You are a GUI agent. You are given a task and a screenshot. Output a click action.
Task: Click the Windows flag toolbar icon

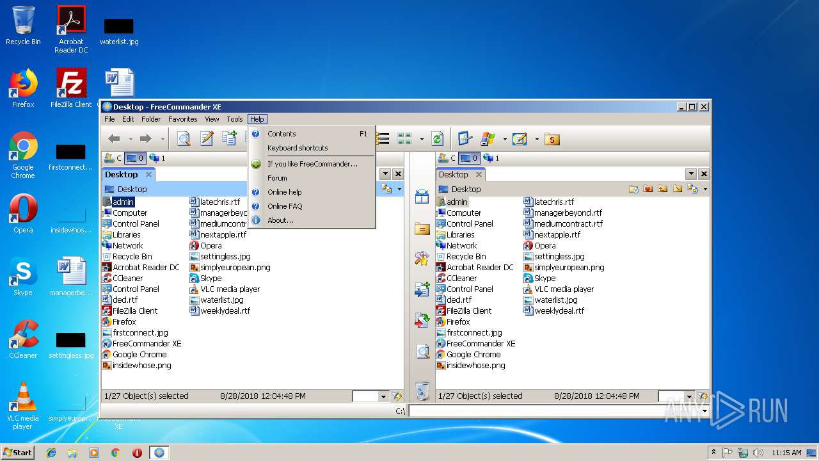click(488, 139)
